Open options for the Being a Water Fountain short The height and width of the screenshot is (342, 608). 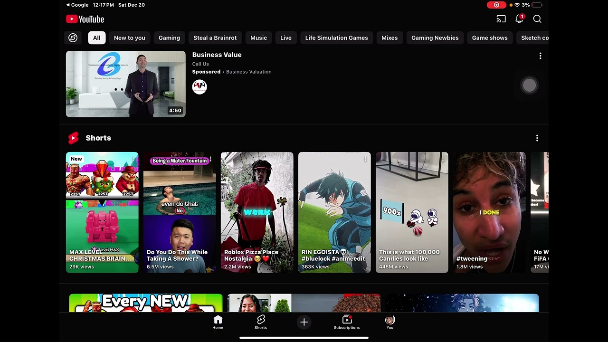point(210,159)
